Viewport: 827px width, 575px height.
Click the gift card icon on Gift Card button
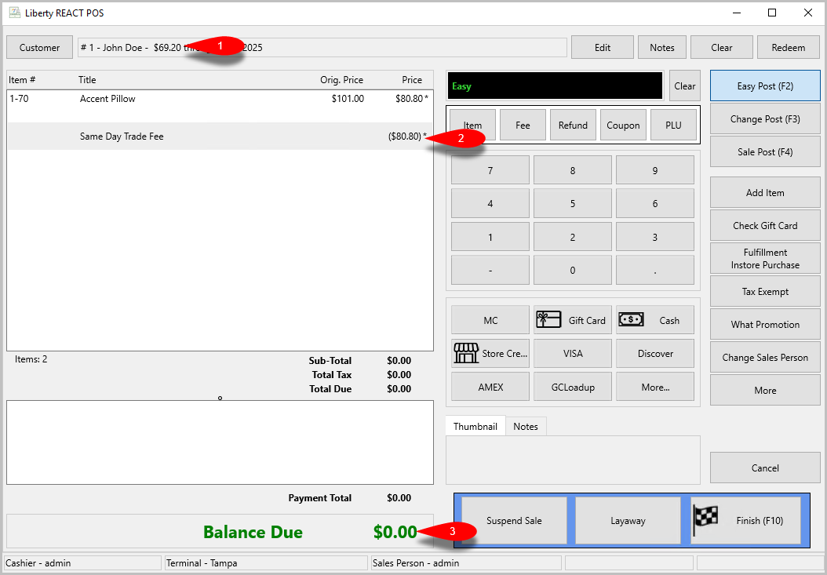point(548,320)
